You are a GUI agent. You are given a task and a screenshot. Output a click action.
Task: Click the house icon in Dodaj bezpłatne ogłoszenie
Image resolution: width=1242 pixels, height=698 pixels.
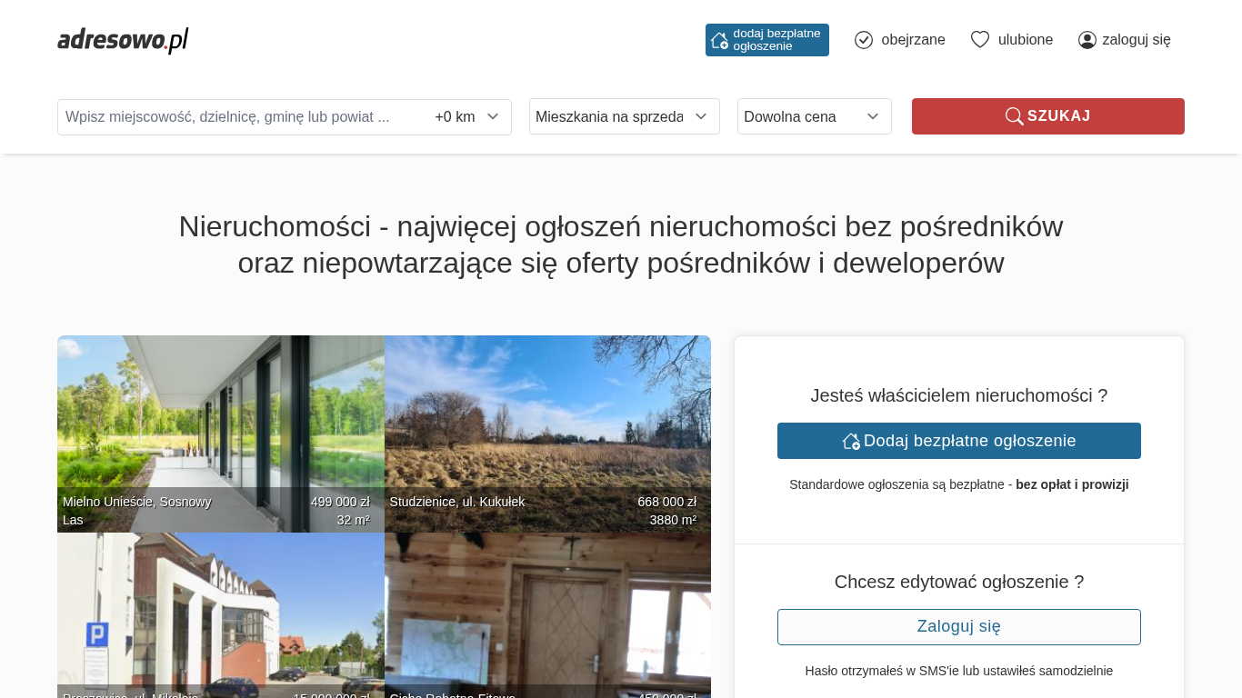(x=851, y=441)
